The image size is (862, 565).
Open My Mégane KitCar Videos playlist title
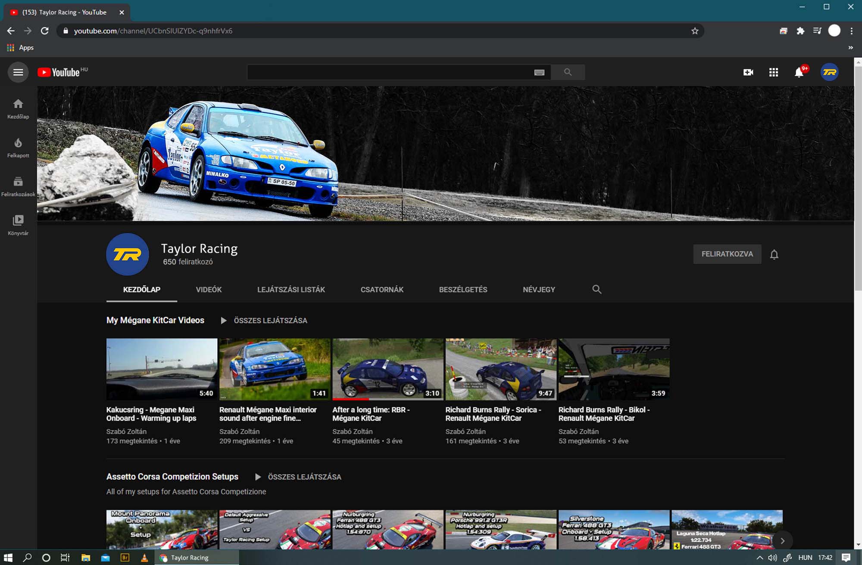coord(155,320)
